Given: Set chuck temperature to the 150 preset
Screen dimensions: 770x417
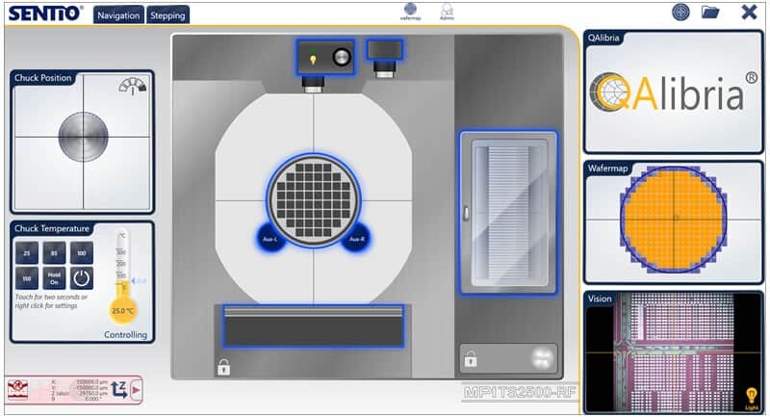Looking at the screenshot, I should 27,278.
